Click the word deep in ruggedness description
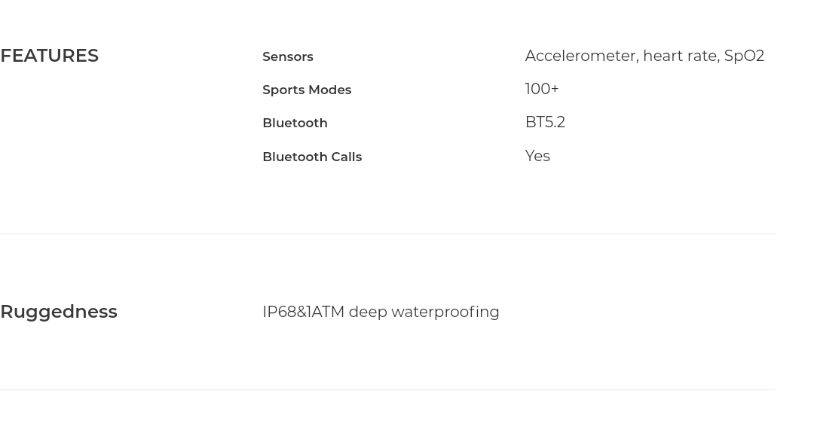814x439 pixels. tap(368, 312)
